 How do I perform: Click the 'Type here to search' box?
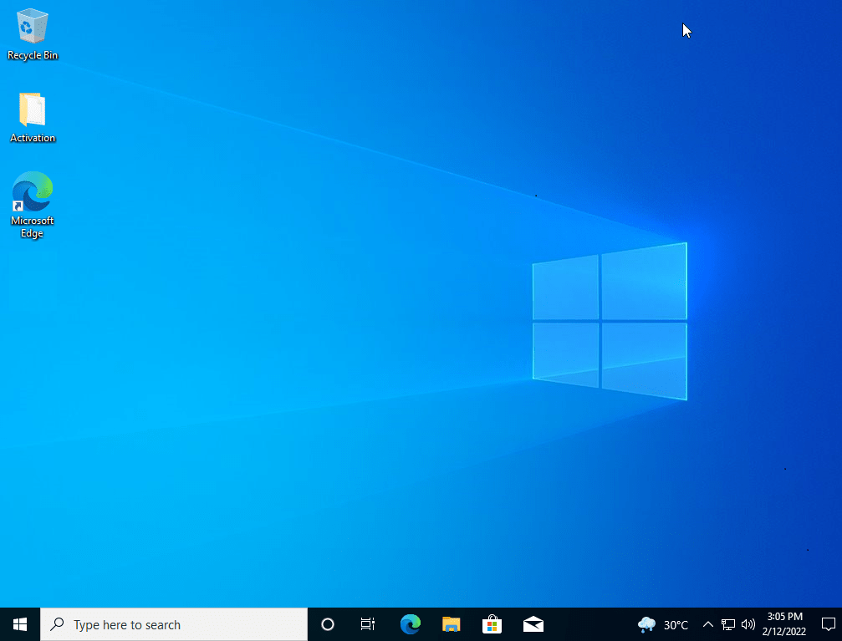[x=174, y=624]
